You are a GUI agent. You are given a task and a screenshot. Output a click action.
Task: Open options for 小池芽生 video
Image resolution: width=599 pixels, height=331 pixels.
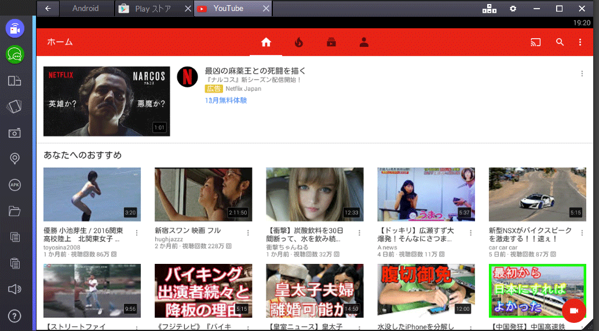click(136, 233)
